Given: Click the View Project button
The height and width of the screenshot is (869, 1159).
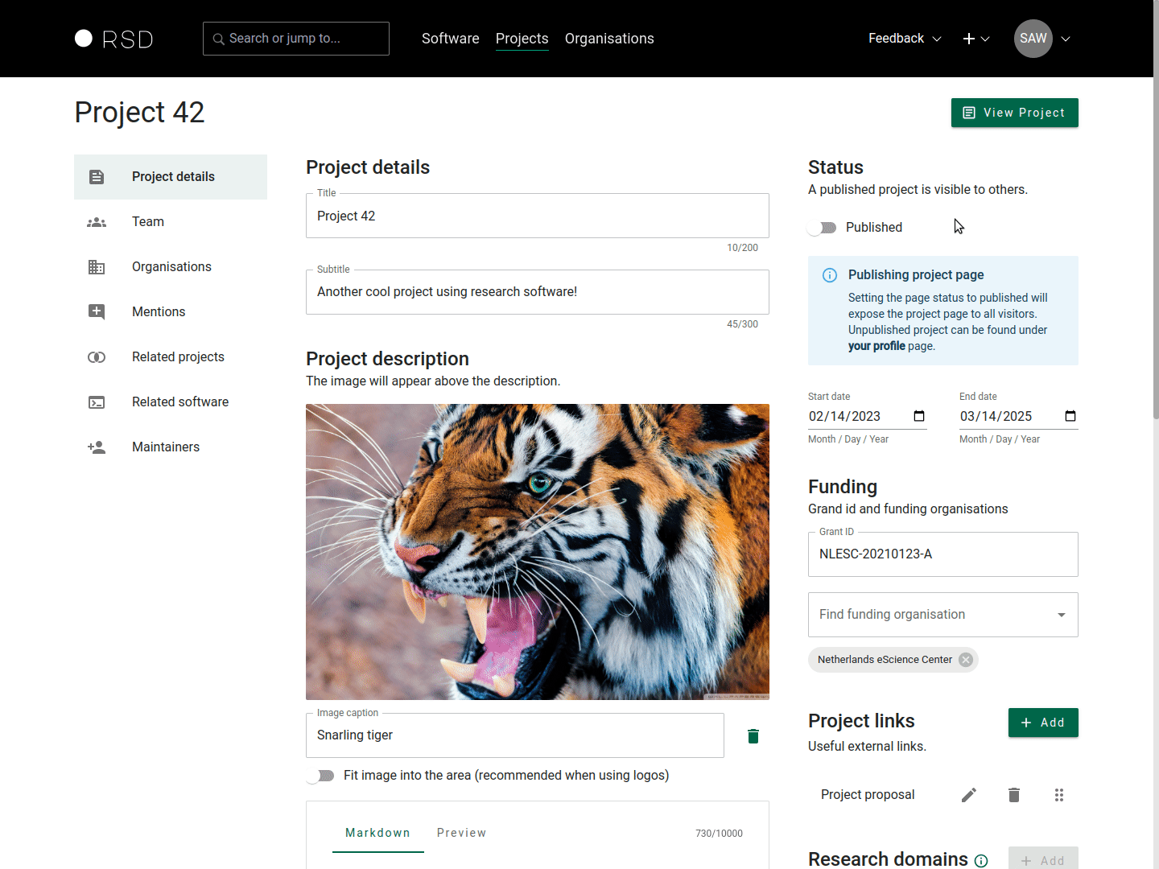Looking at the screenshot, I should 1014,113.
